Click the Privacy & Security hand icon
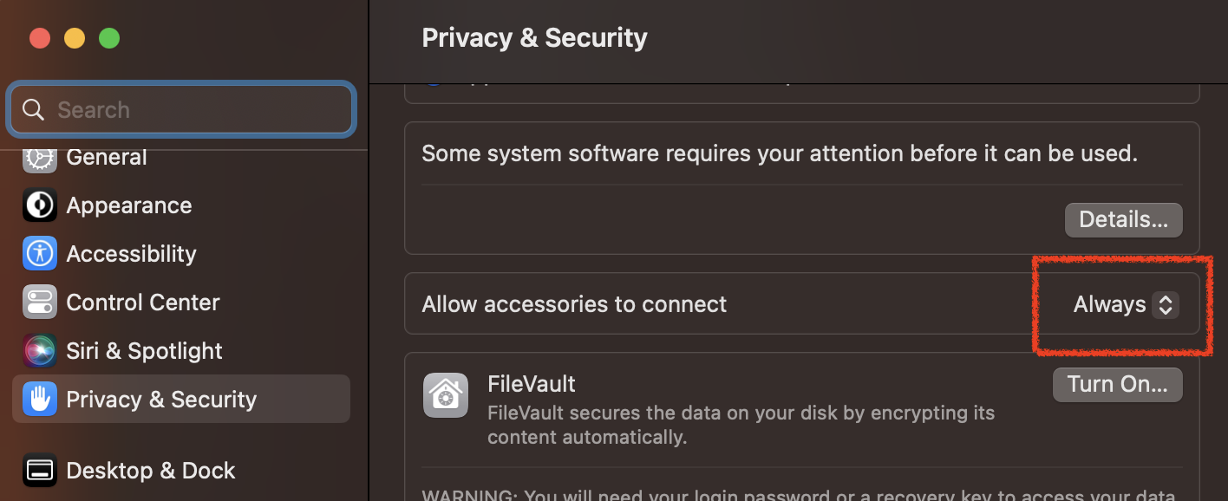1228x501 pixels. [x=40, y=400]
